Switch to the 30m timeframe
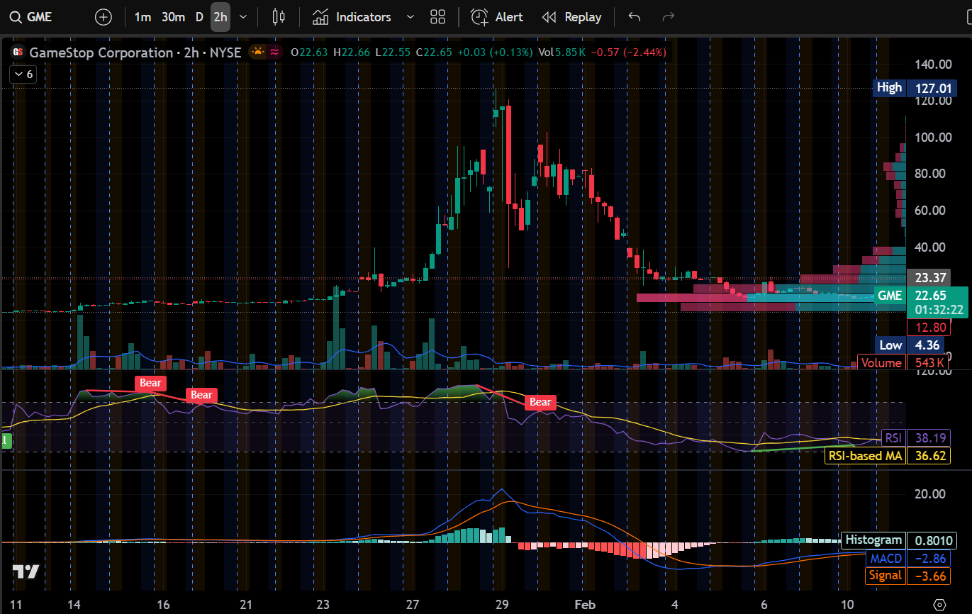 [x=173, y=17]
